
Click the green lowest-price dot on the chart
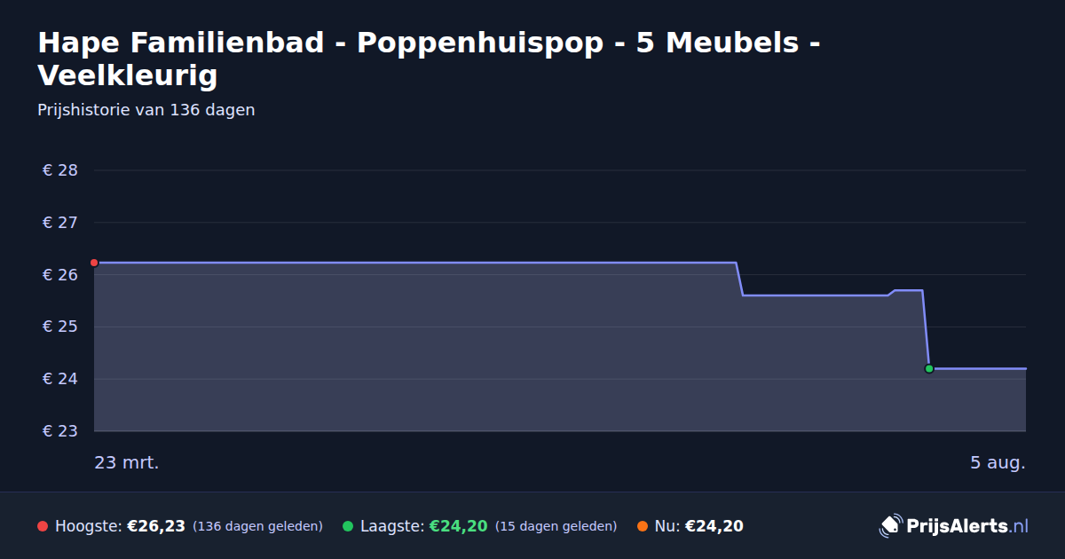tap(929, 368)
